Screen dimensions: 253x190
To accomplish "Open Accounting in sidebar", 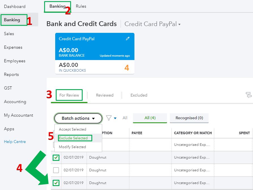I will pos(15,102).
